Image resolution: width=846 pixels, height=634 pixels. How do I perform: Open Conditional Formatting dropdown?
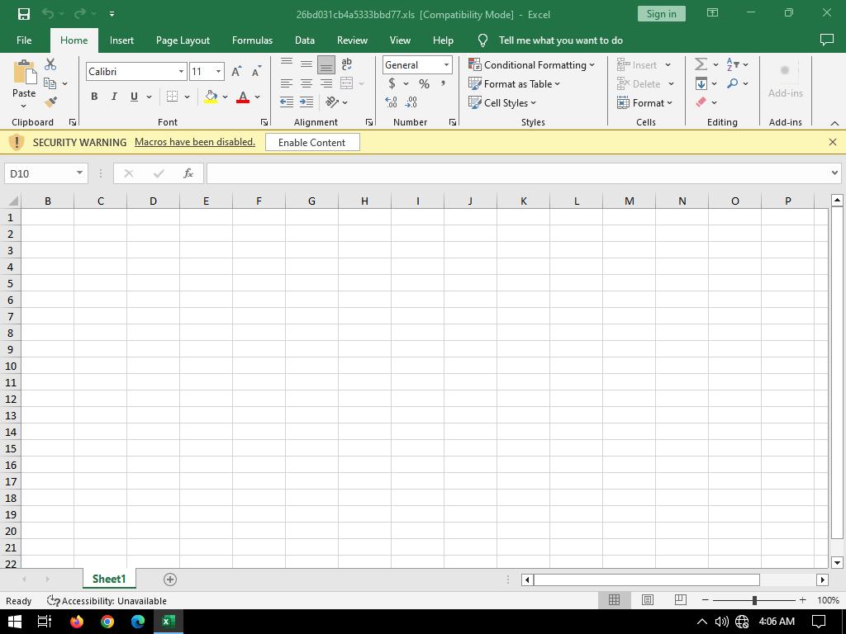point(532,64)
